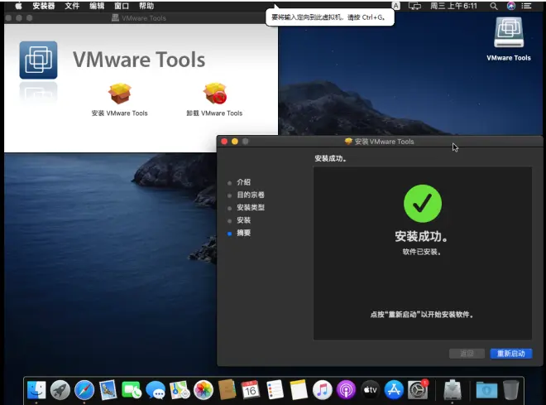
Task: Click the clock 周三 上午 6:11
Action: [453, 6]
